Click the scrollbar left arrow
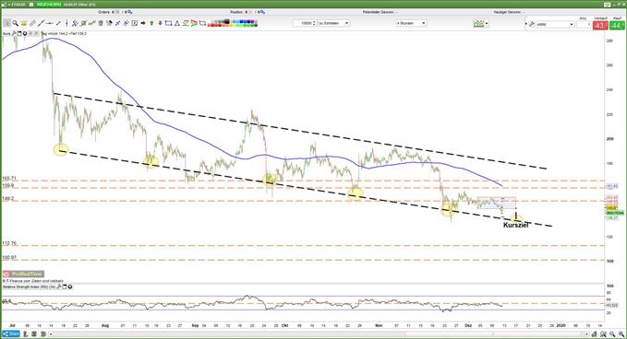This screenshot has width=627, height=339. point(51,333)
